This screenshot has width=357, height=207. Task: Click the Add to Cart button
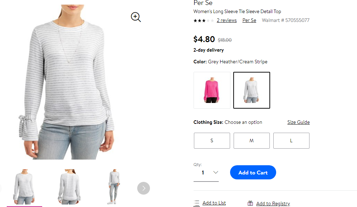pos(253,172)
